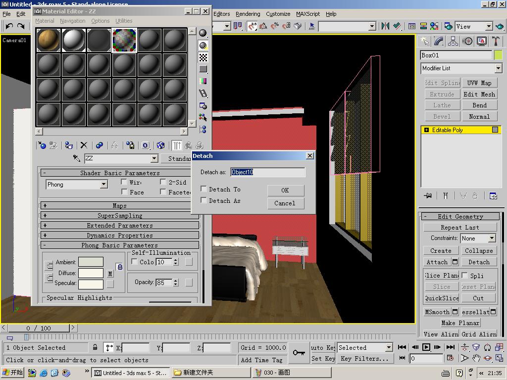Check Detach As Clone checkbox
507x380 pixels.
point(203,200)
